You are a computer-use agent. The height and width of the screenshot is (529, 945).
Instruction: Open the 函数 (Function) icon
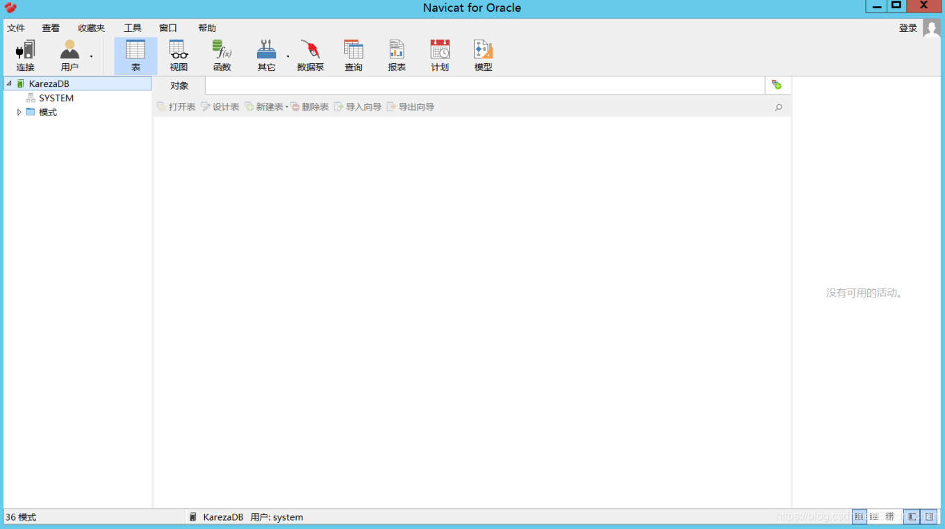(x=222, y=56)
